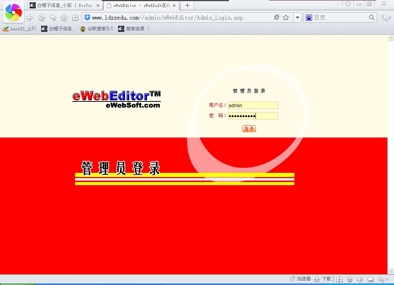The image size is (394, 285).
Task: Click the magnifier search button
Action: (x=372, y=18)
